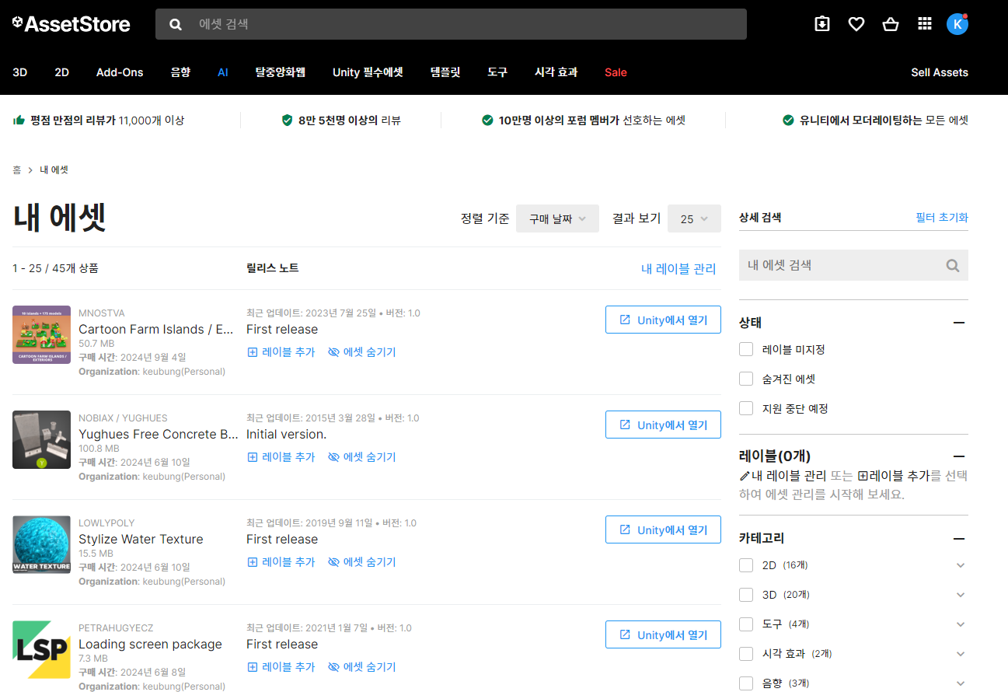The width and height of the screenshot is (1008, 692).
Task: Open the My Assets download icon
Action: (822, 24)
